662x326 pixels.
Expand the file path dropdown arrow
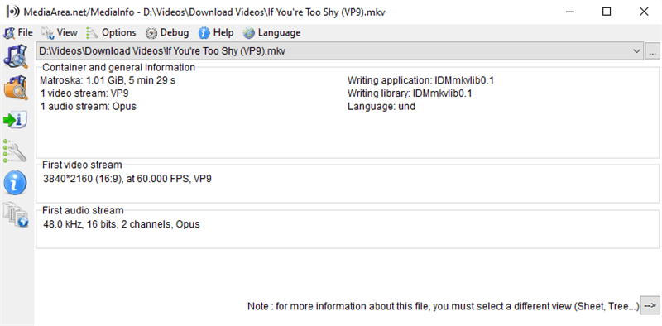(x=636, y=51)
